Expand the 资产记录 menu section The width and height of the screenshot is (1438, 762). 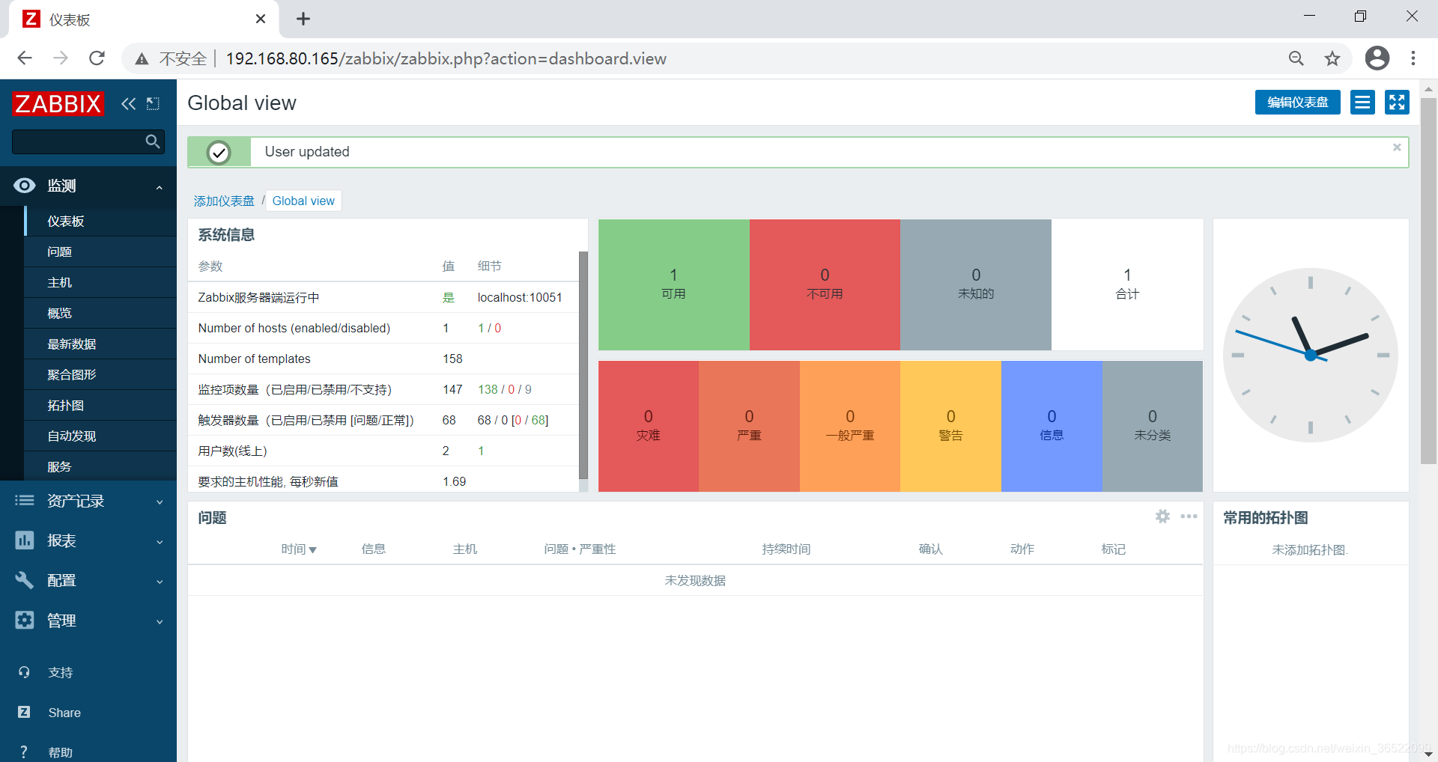point(160,502)
